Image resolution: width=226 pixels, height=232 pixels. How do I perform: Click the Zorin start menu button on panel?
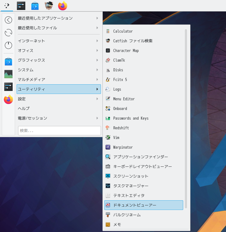point(7,6)
